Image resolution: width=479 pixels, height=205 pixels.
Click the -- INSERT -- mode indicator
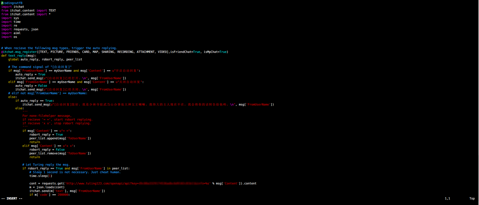coord(12,198)
